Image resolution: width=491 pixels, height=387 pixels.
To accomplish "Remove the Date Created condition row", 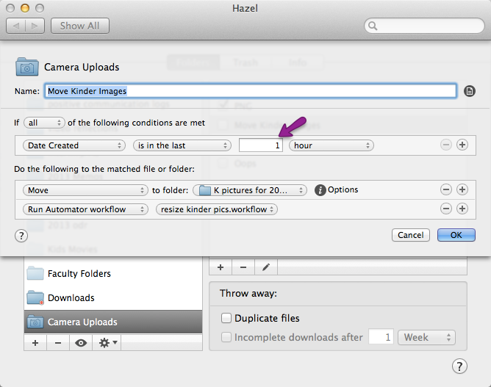I will tap(446, 145).
